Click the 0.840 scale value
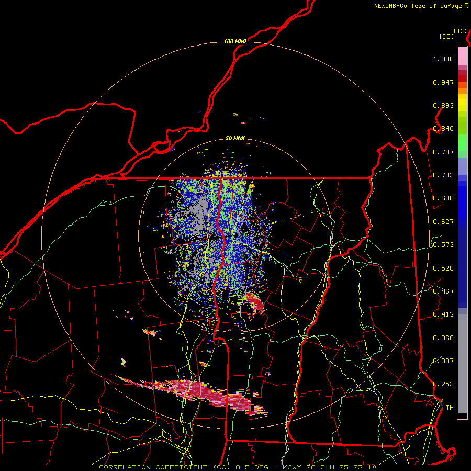Screen dimensions: 471x471 (443, 129)
